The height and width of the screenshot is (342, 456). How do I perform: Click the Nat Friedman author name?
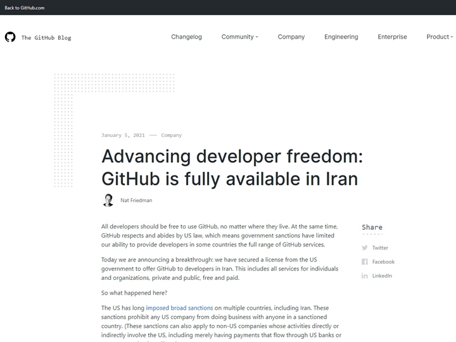coord(136,201)
